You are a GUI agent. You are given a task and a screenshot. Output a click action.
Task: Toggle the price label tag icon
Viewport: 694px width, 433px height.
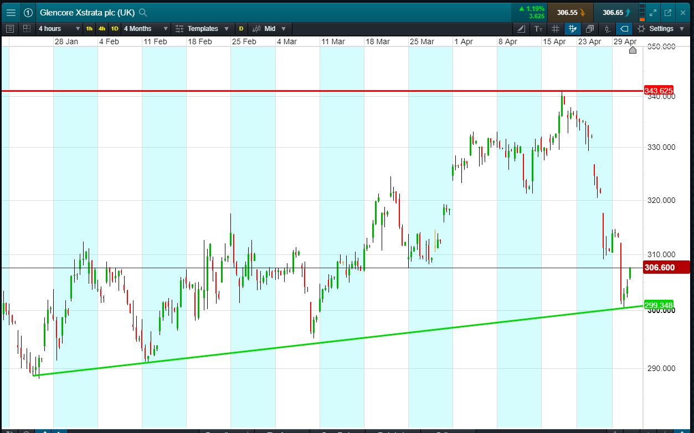pos(624,29)
